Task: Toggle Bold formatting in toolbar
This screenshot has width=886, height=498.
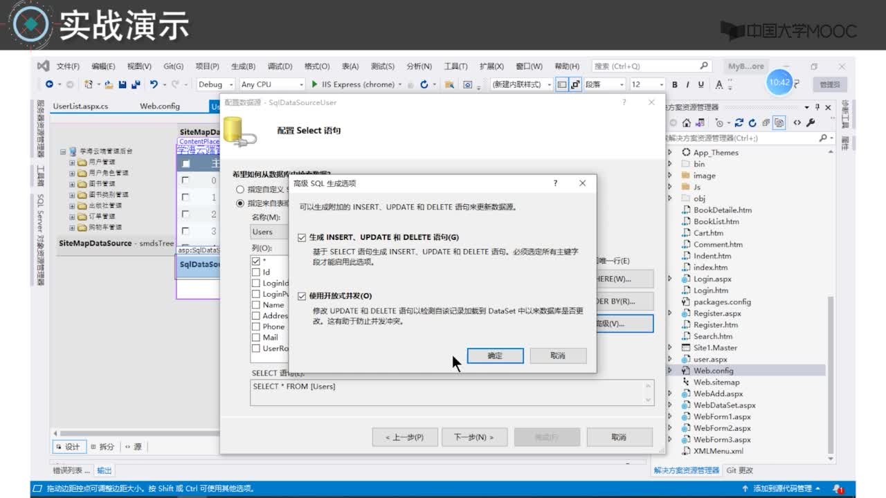Action: pos(675,84)
